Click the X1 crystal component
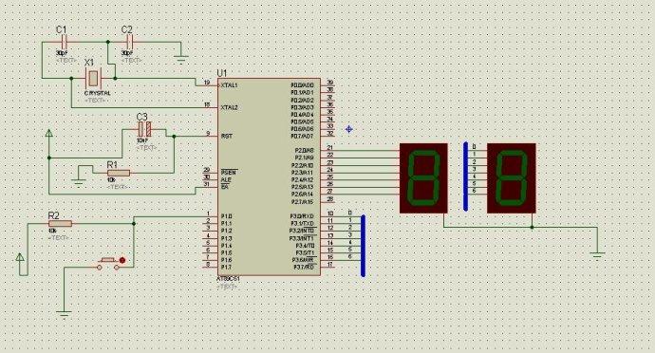655x353 pixels. (x=93, y=78)
